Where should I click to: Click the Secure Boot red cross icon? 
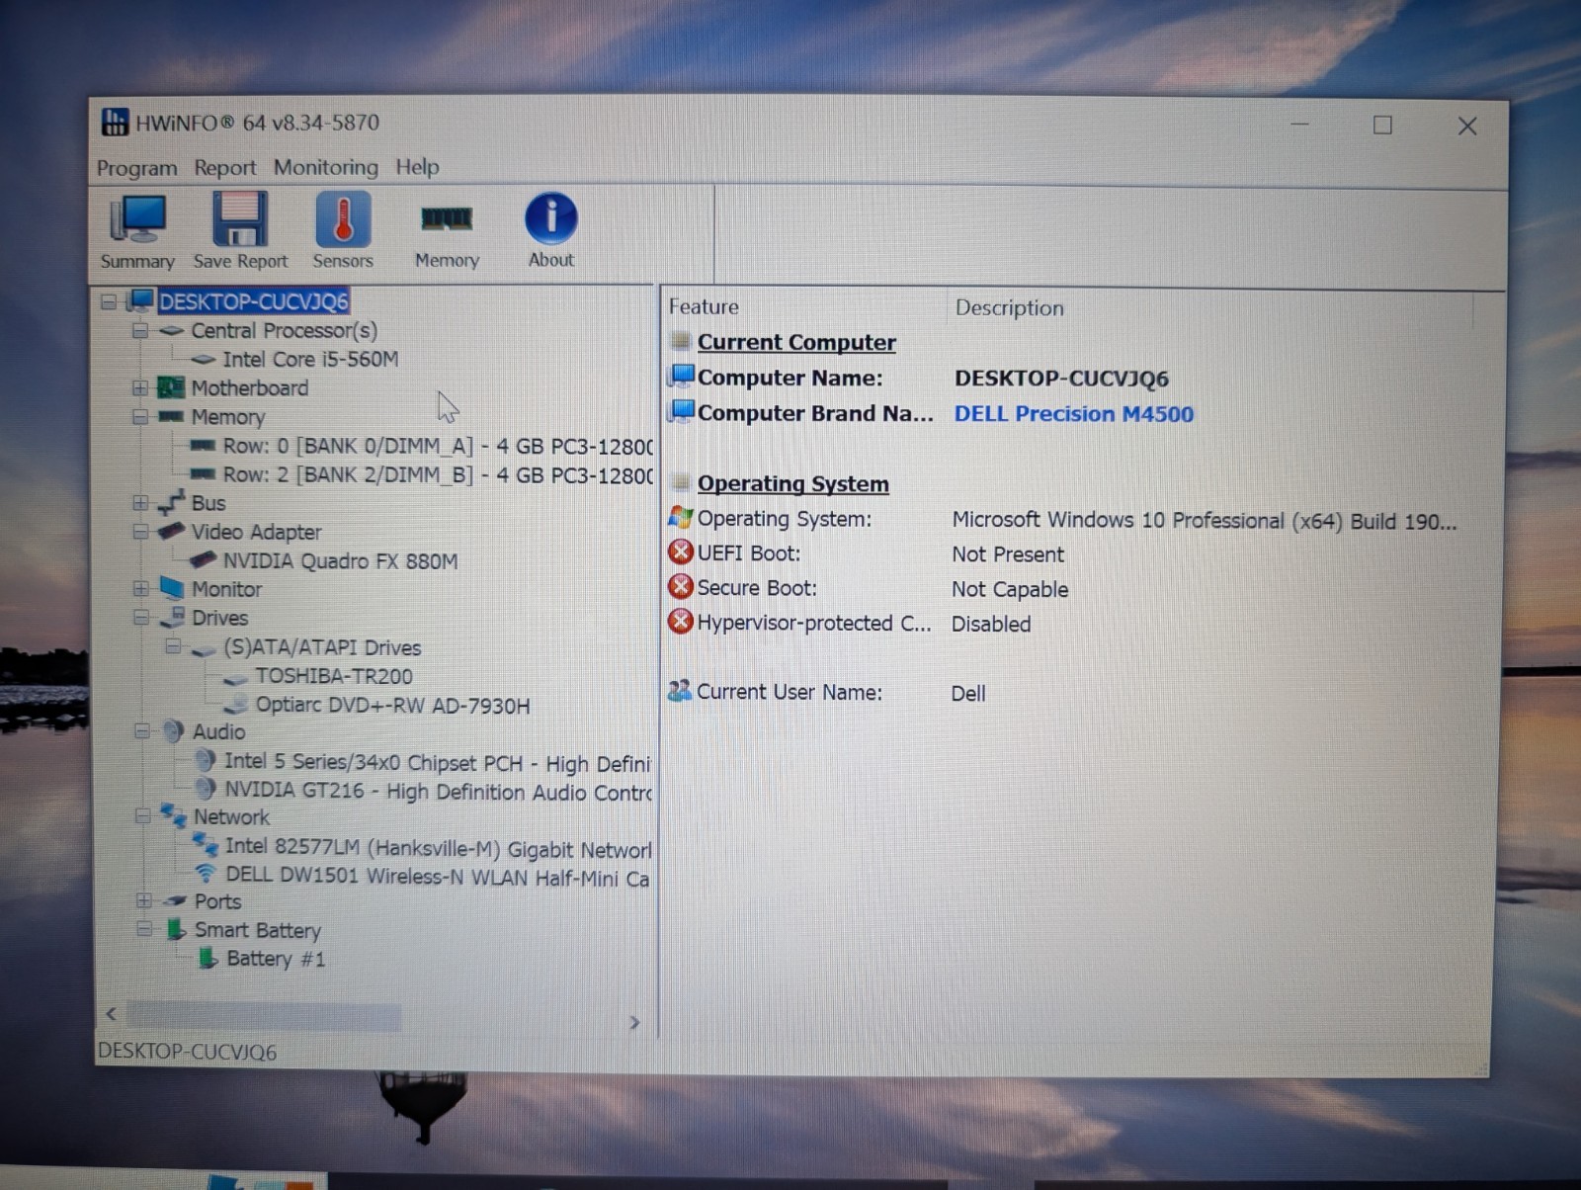[x=680, y=586]
